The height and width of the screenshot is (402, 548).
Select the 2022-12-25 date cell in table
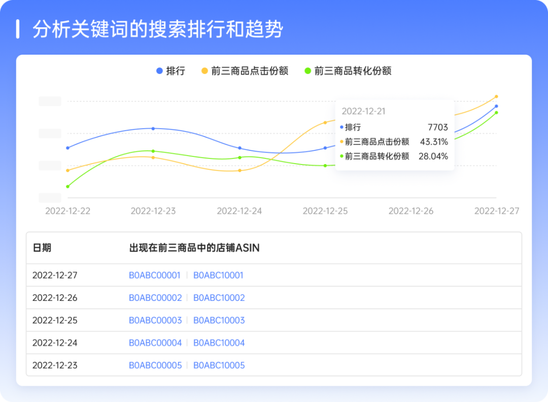55,320
